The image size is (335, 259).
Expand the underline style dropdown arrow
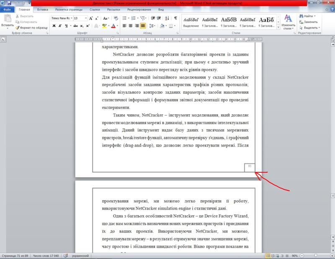(x=70, y=26)
